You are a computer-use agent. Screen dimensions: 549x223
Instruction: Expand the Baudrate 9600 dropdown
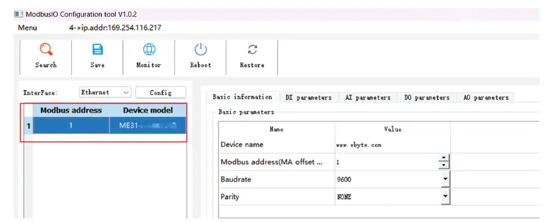coord(445,179)
